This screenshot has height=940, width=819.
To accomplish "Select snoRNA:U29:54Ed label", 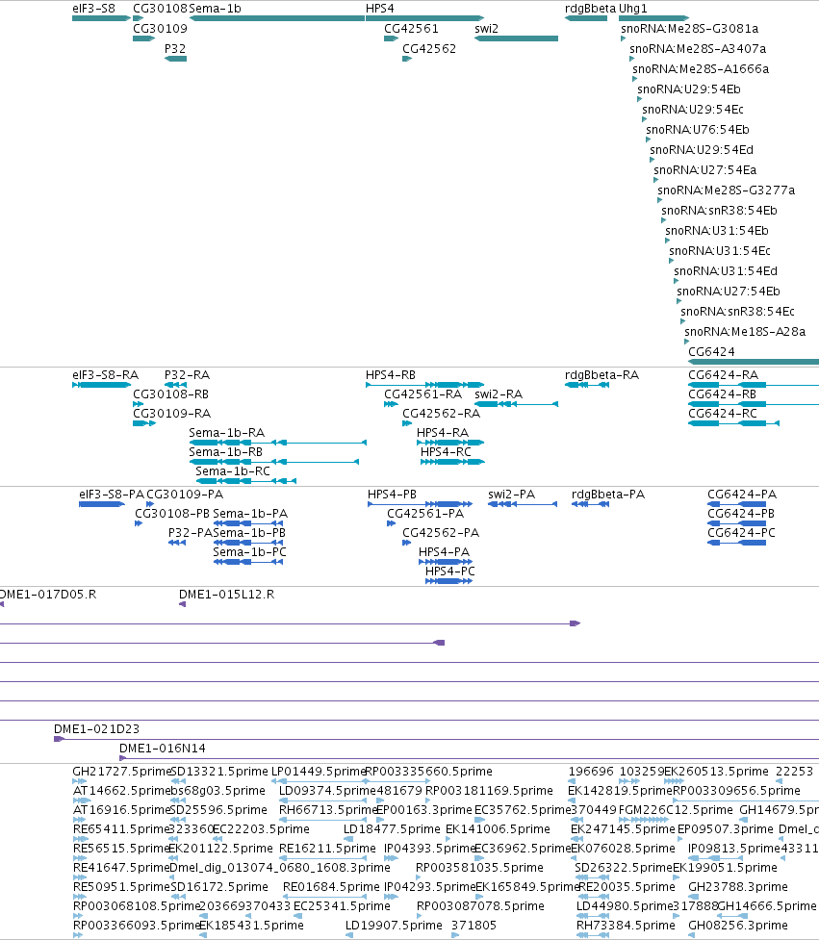I will (703, 150).
